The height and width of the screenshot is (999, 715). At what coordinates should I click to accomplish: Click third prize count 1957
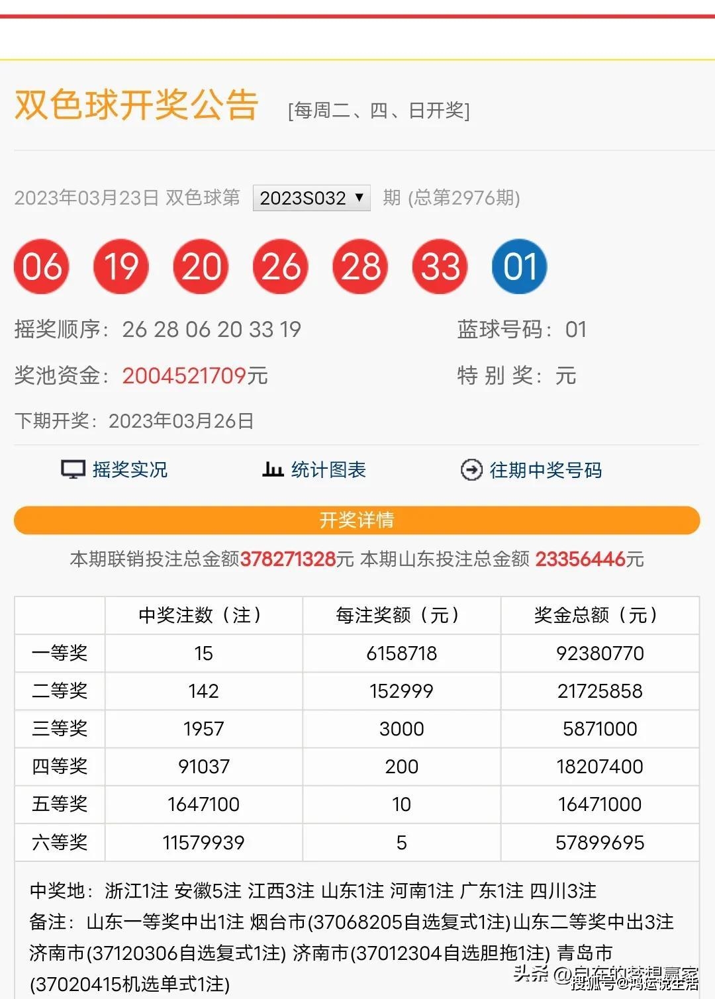[x=203, y=729]
